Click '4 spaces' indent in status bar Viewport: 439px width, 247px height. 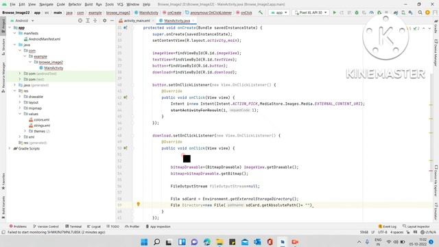pyautogui.click(x=396, y=232)
